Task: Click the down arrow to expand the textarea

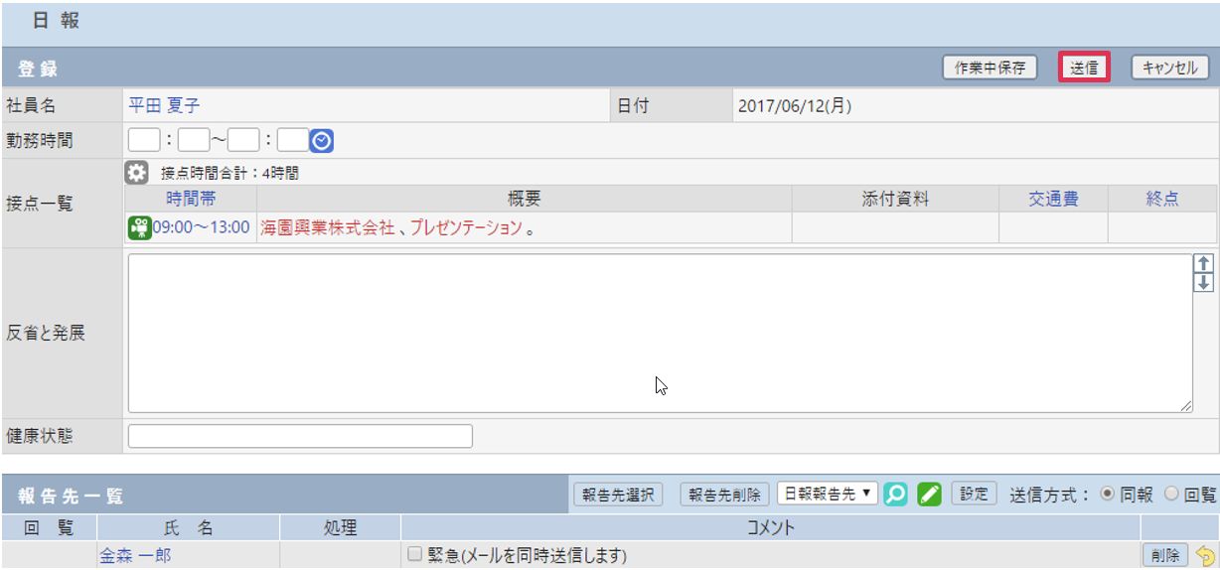Action: click(1205, 282)
